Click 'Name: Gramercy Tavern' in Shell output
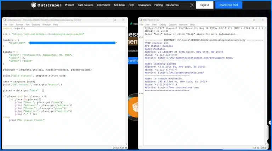The image size is (272, 151). (x=160, y=64)
